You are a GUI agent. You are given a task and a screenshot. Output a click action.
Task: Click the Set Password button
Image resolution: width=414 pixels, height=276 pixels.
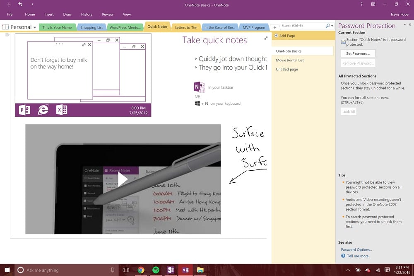click(358, 53)
